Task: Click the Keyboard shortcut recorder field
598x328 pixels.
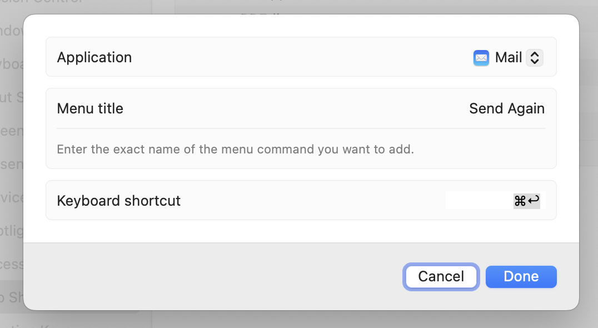Action: pyautogui.click(x=495, y=201)
